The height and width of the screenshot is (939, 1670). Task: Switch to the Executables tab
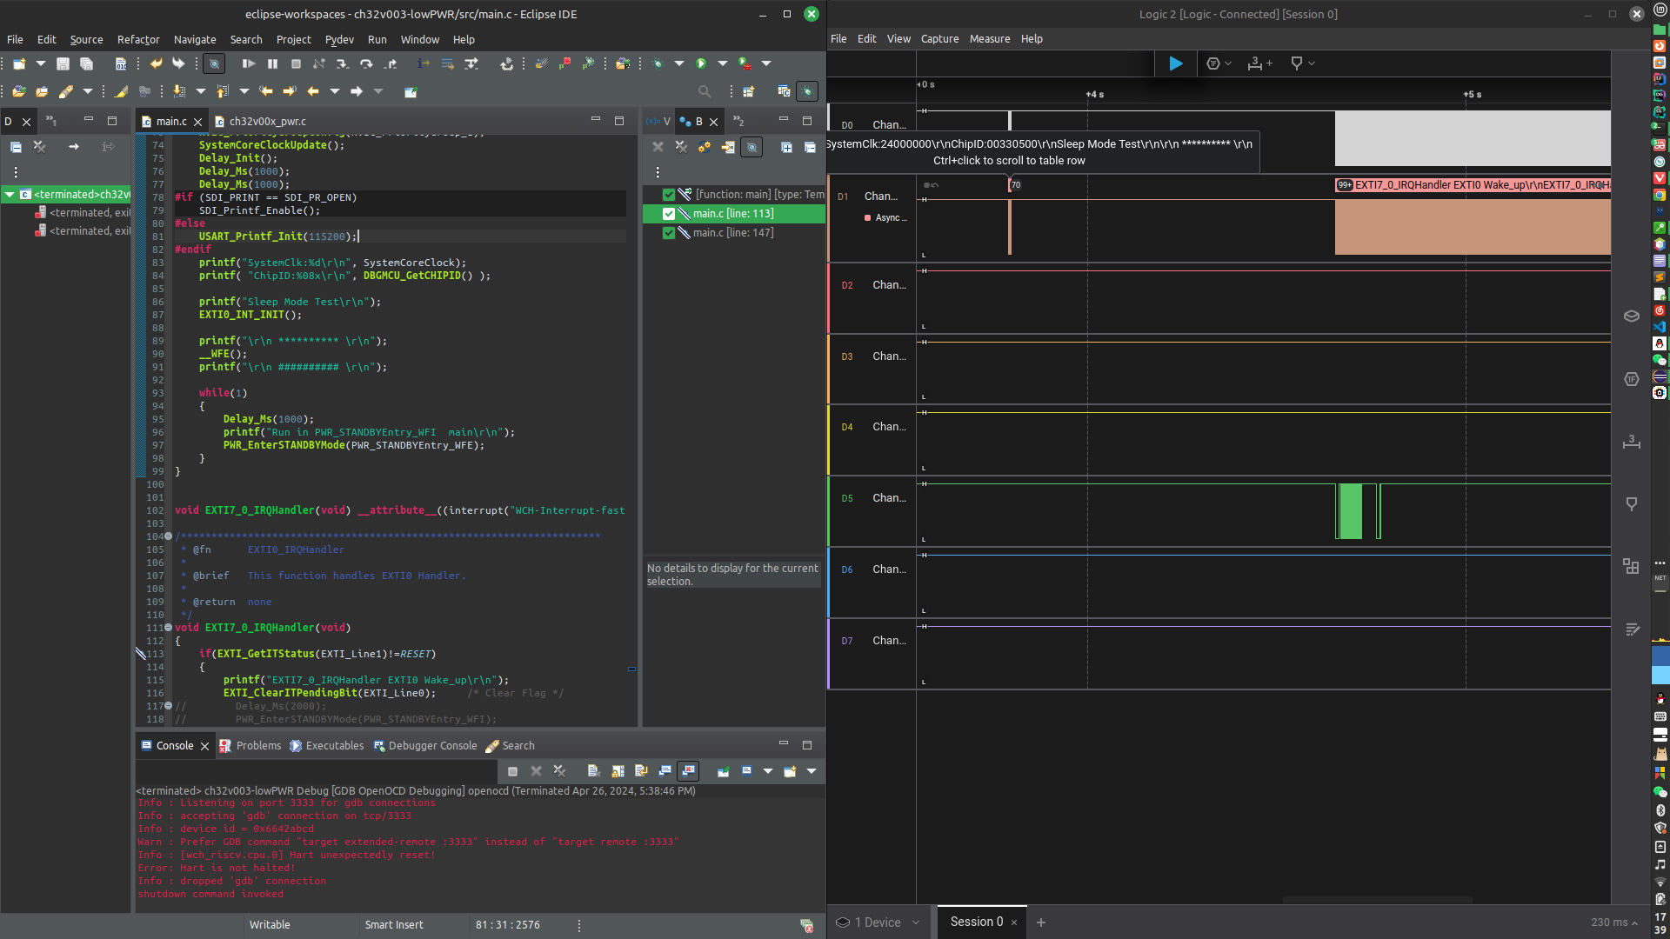pos(327,746)
